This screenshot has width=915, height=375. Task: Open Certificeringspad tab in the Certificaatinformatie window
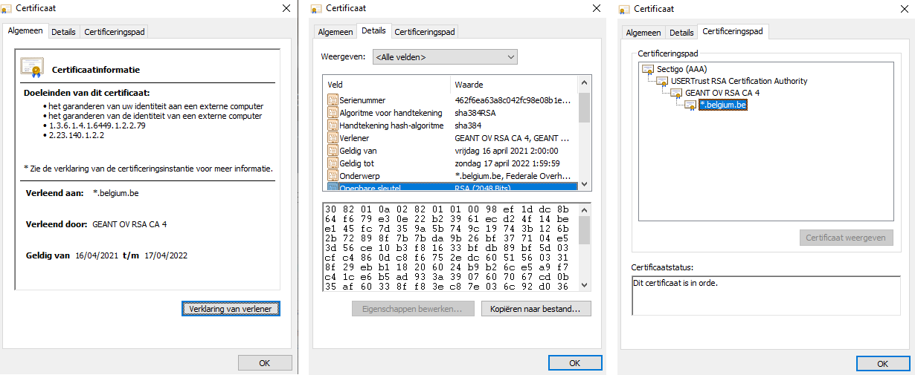point(115,32)
